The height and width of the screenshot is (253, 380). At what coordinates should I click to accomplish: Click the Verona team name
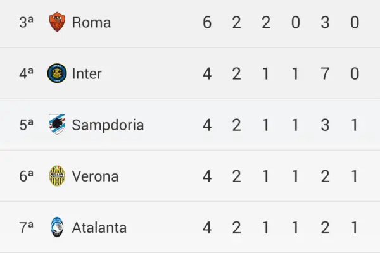pyautogui.click(x=95, y=176)
